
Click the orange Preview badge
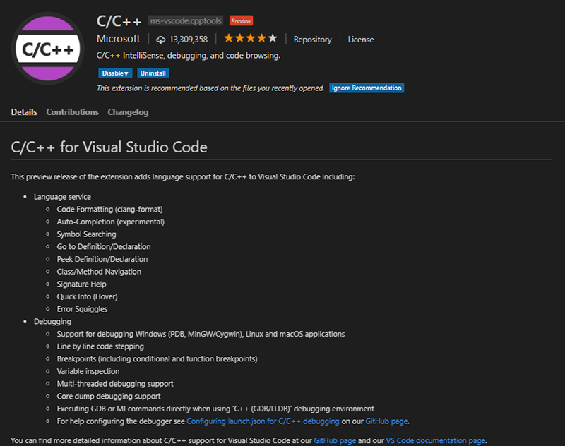click(x=241, y=20)
